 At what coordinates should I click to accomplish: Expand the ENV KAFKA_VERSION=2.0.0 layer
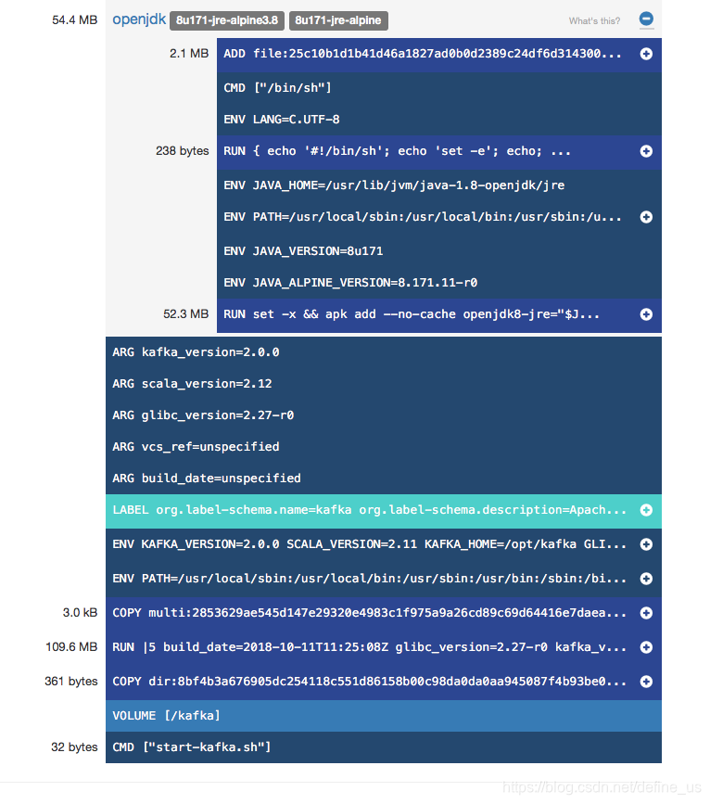646,544
